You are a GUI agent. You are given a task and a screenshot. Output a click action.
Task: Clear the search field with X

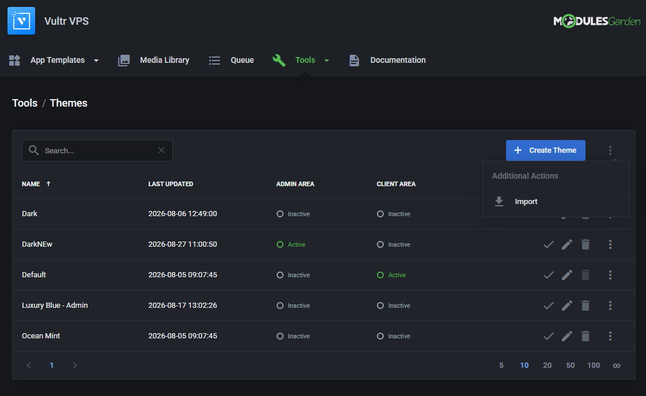[161, 150]
